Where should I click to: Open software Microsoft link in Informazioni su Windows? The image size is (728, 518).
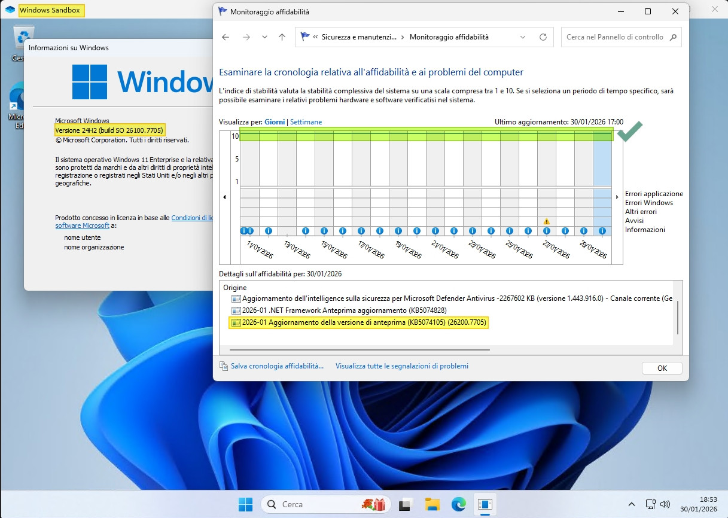pyautogui.click(x=83, y=226)
